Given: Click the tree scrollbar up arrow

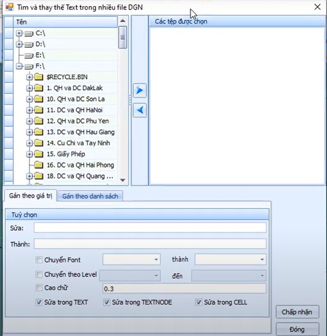Looking at the screenshot, I should (x=123, y=21).
